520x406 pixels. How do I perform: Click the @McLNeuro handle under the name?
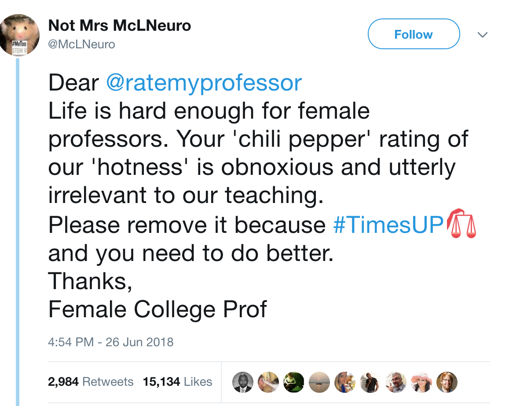pyautogui.click(x=81, y=44)
